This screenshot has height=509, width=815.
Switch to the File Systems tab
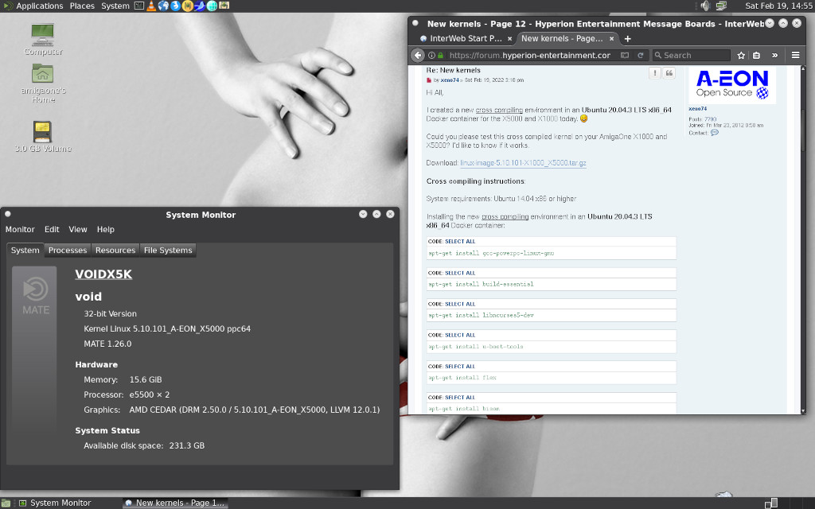tap(168, 251)
